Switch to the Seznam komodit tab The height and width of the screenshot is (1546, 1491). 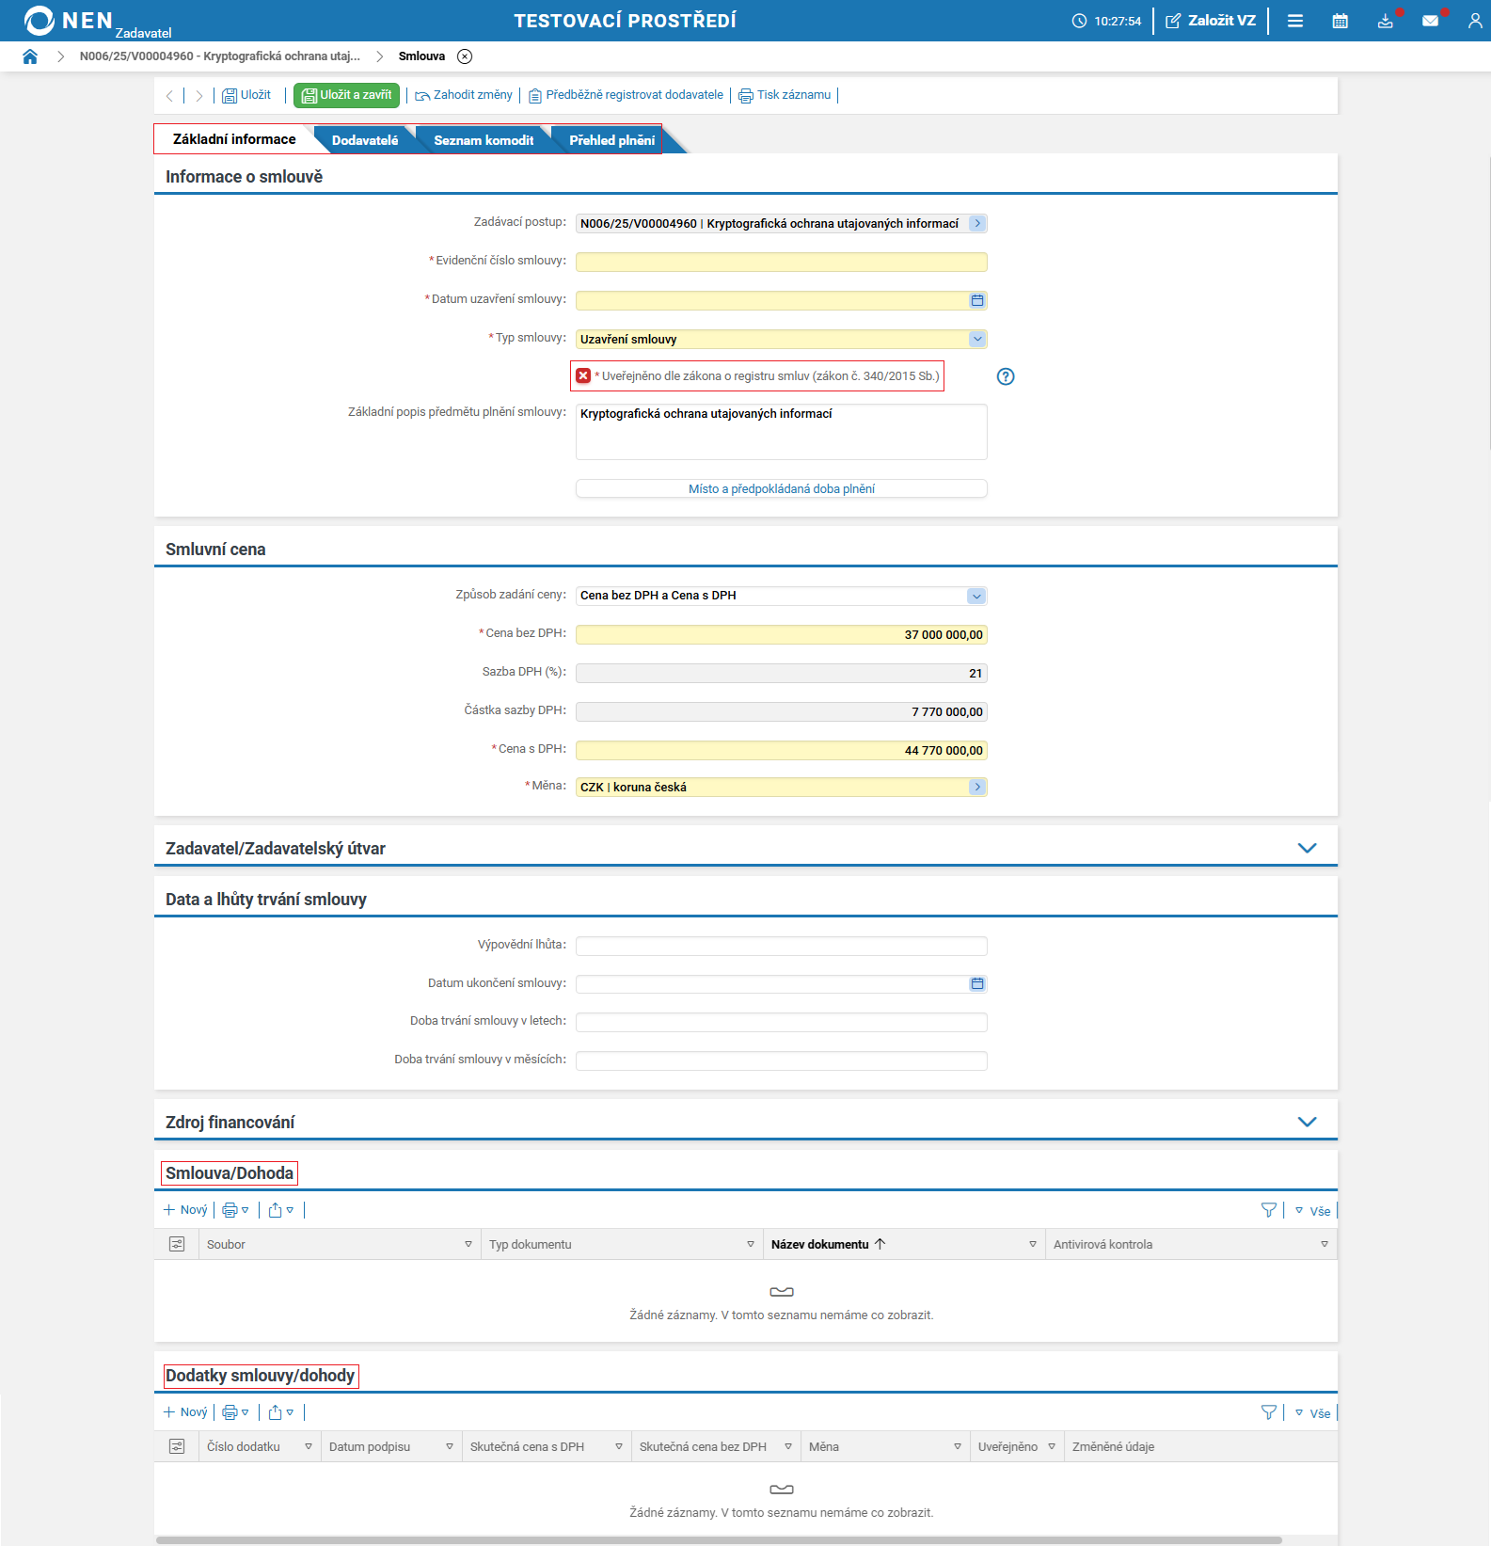(x=484, y=140)
